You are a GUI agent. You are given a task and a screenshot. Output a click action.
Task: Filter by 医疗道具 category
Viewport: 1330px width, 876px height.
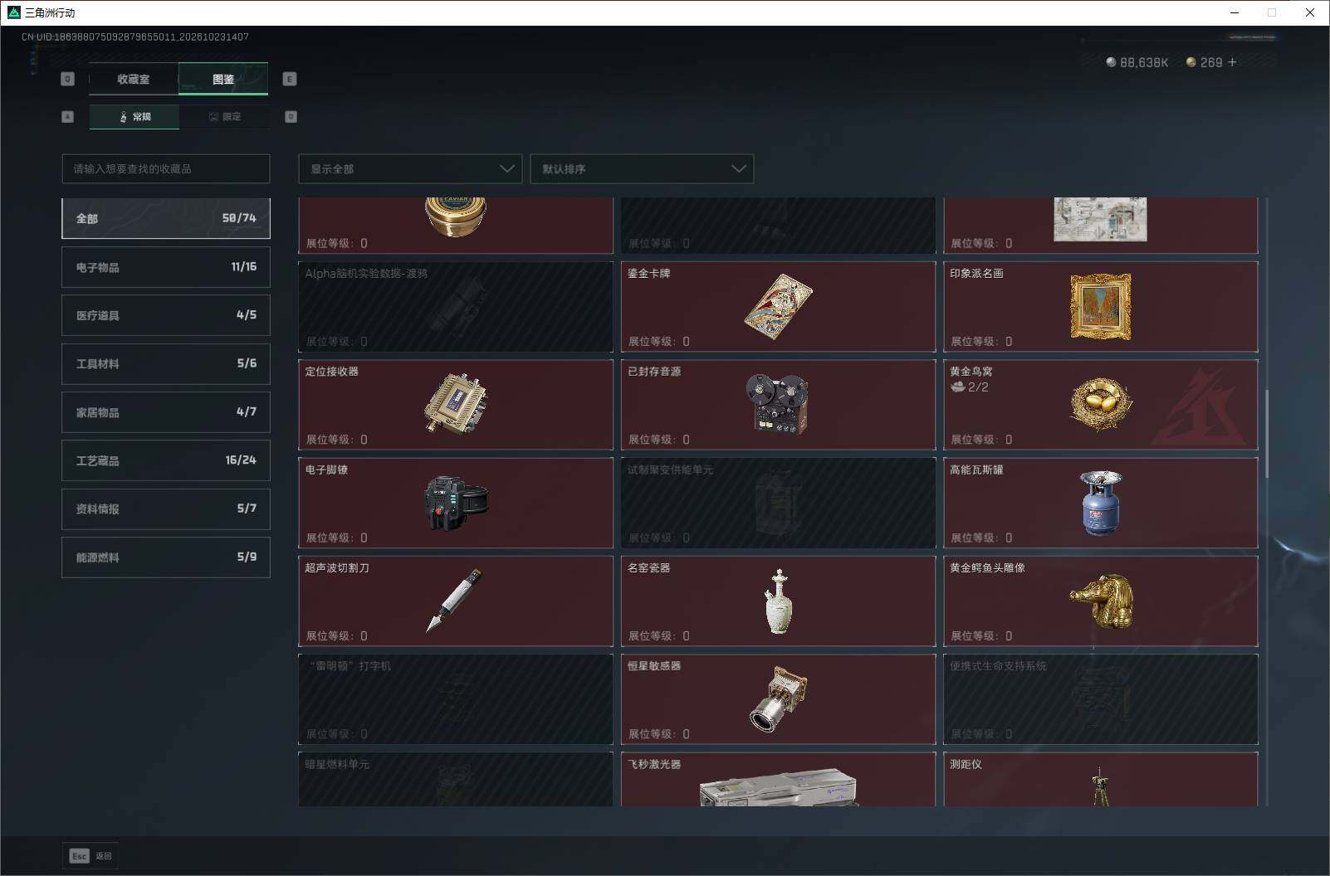[x=166, y=315]
